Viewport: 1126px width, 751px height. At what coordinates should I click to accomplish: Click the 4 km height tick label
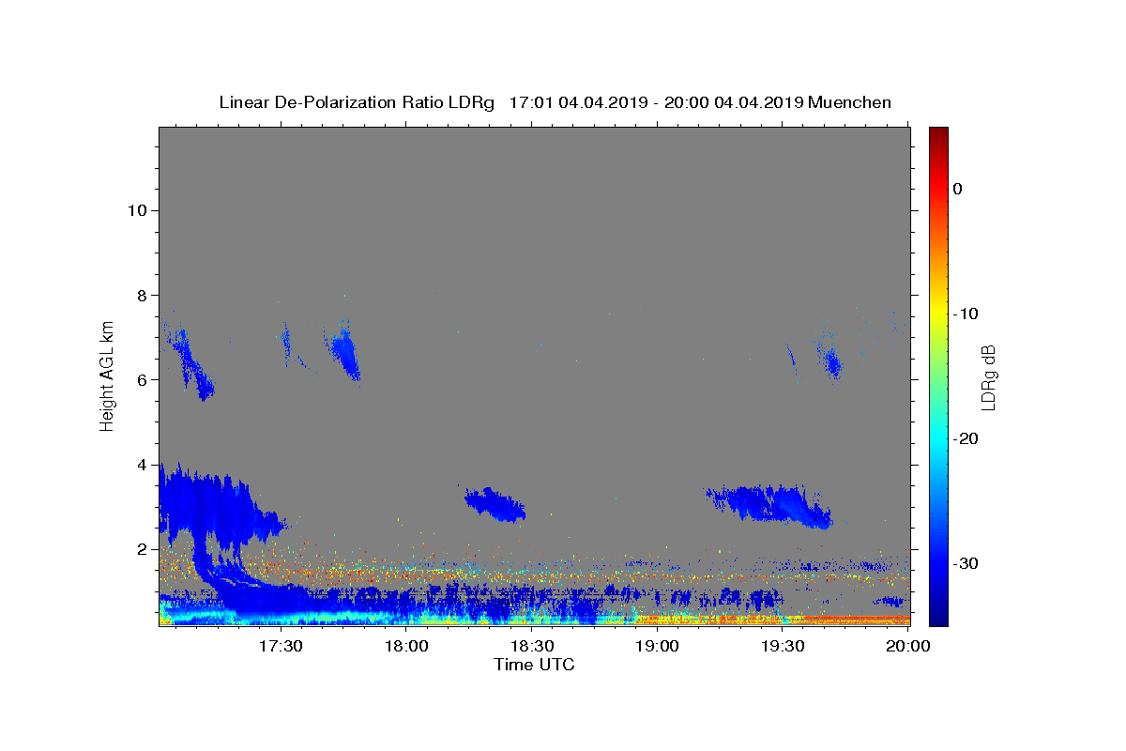click(143, 464)
